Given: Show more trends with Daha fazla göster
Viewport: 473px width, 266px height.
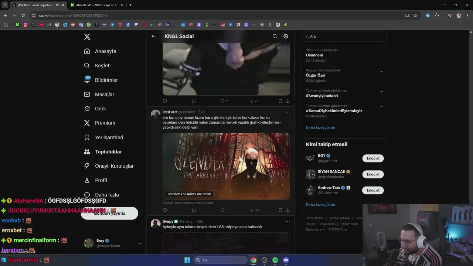Looking at the screenshot, I should click(320, 127).
